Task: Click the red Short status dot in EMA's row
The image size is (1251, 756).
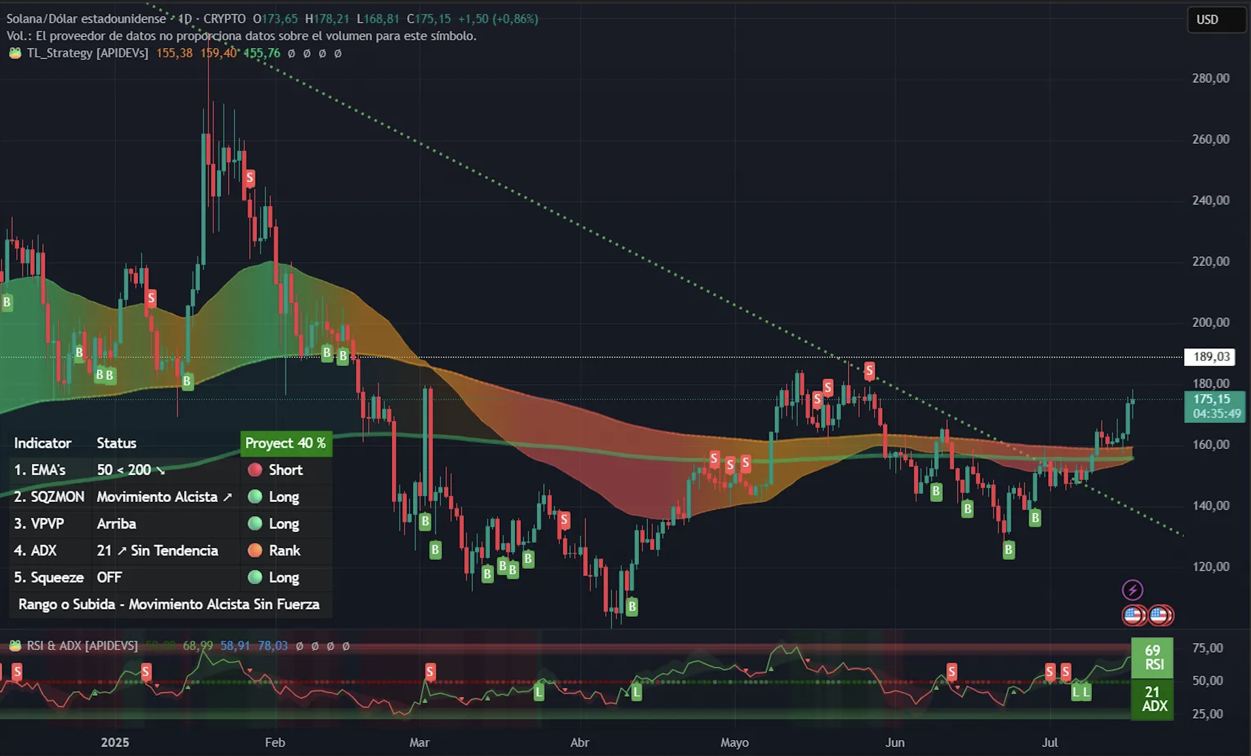Action: point(255,470)
